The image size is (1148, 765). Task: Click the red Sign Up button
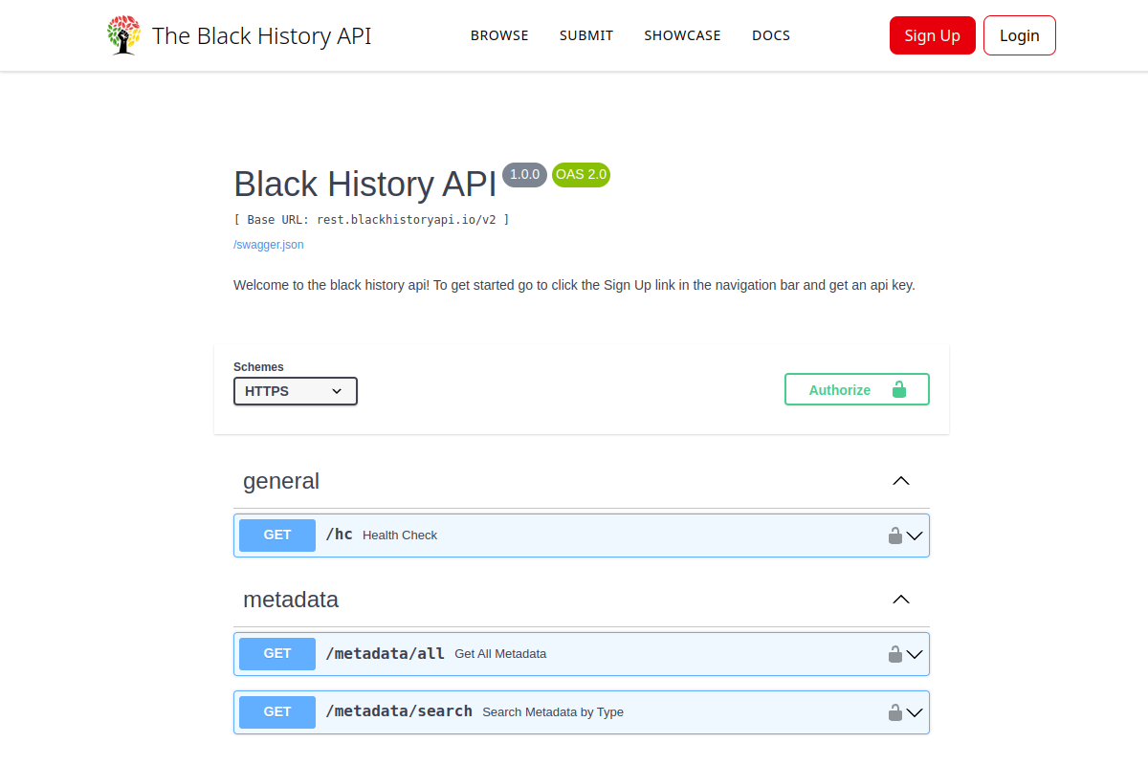(x=933, y=35)
